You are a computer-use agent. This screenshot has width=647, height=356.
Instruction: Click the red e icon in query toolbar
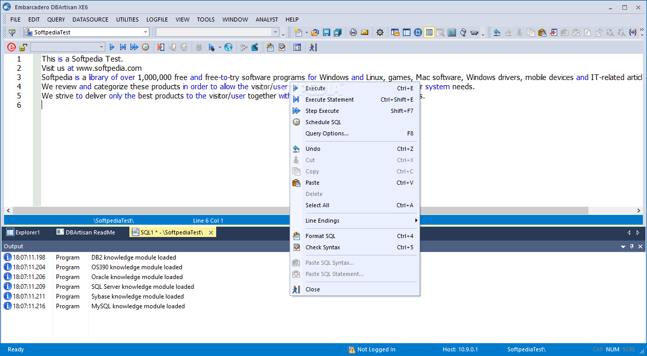pyautogui.click(x=11, y=47)
